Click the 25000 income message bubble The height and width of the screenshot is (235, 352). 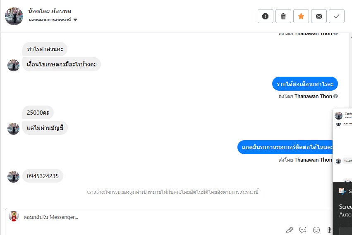pos(38,113)
